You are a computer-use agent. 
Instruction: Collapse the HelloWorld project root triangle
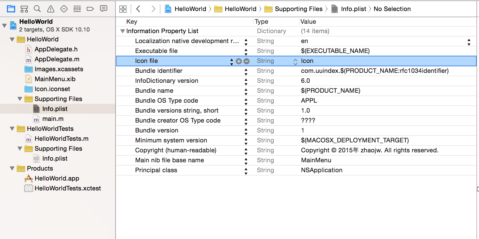click(4, 26)
